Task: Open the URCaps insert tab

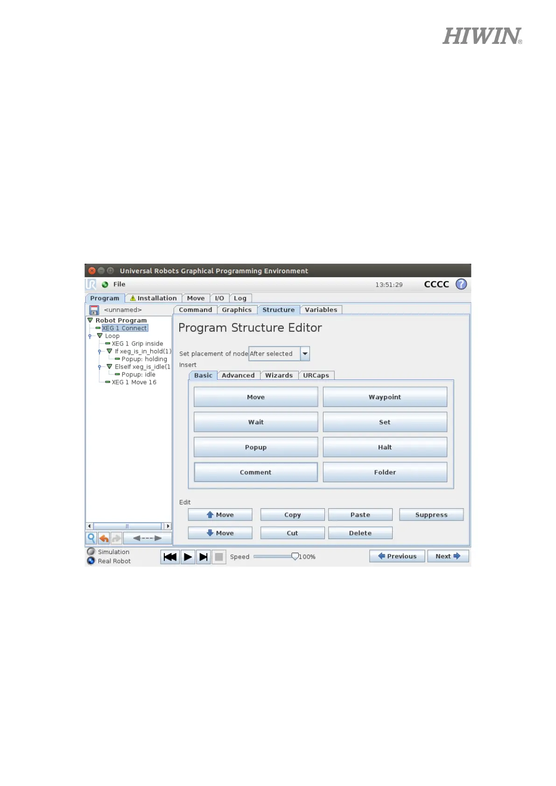Action: coord(316,375)
